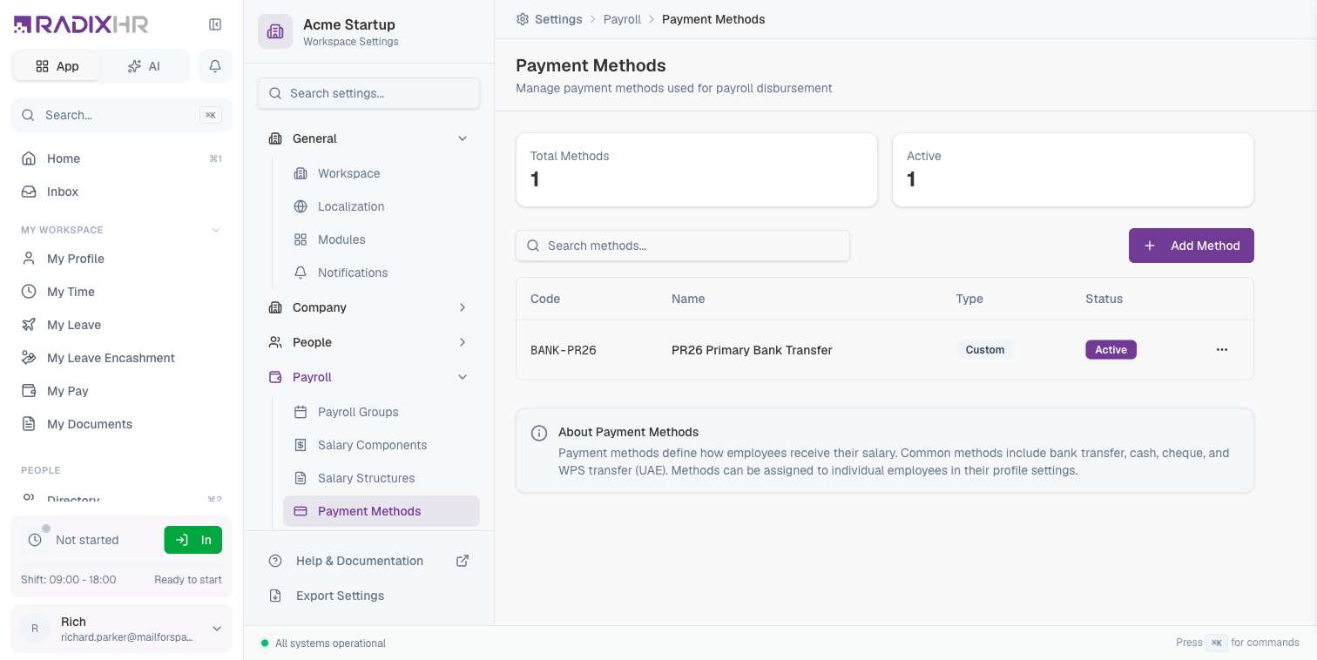Open the Salary Components settings
Image resolution: width=1317 pixels, height=660 pixels.
382,445
